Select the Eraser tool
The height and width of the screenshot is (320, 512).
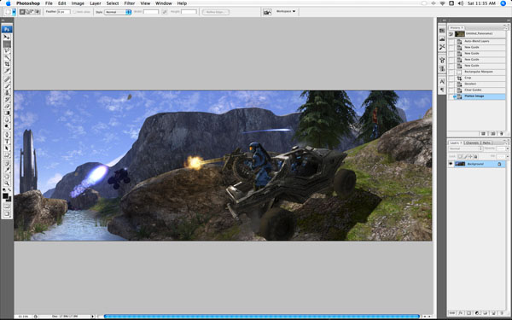[x=7, y=106]
